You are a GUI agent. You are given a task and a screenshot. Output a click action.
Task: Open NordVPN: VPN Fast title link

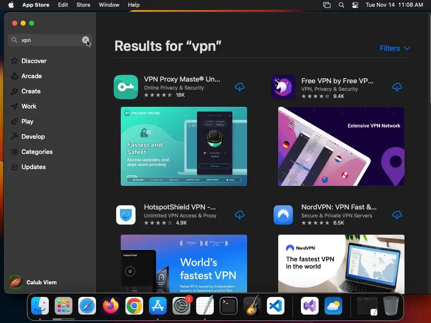tap(339, 207)
